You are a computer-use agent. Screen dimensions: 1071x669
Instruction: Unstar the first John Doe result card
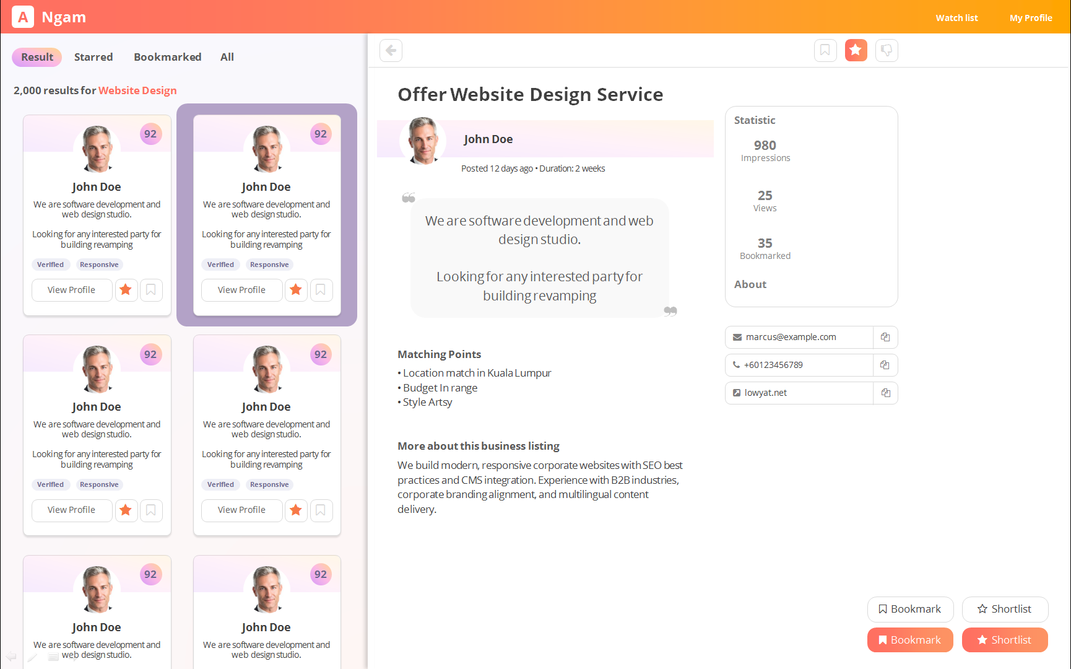pyautogui.click(x=126, y=290)
